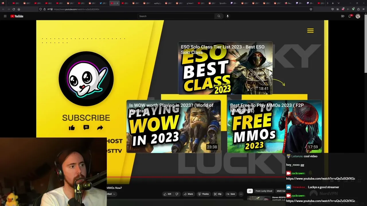Open the YouTube Create video icon
367x206 pixels.
(x=343, y=16)
